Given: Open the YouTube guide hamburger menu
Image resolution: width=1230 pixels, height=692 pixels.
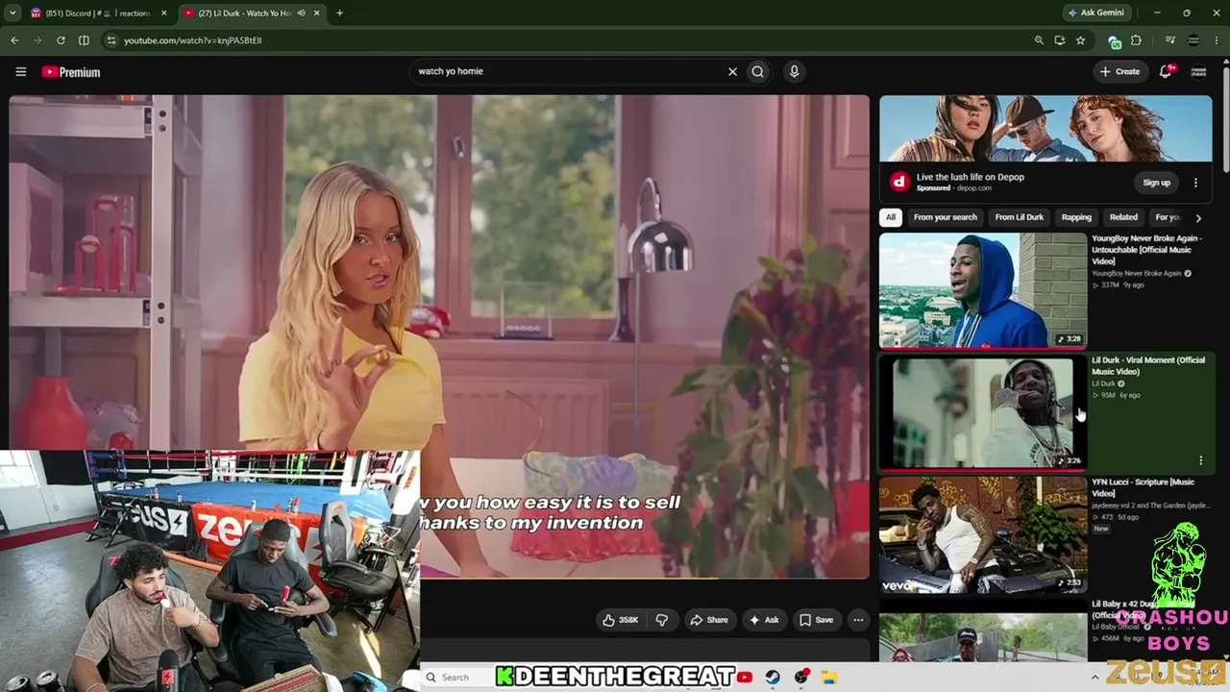Looking at the screenshot, I should pos(20,71).
